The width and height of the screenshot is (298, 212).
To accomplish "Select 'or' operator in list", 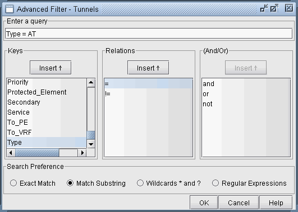I will coord(246,94).
